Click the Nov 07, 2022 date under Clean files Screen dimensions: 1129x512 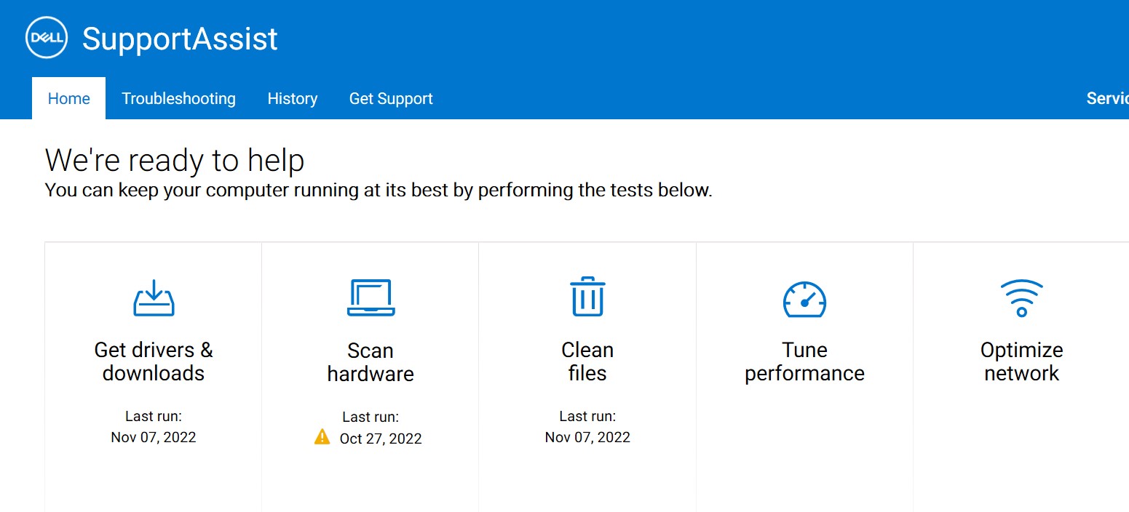587,437
